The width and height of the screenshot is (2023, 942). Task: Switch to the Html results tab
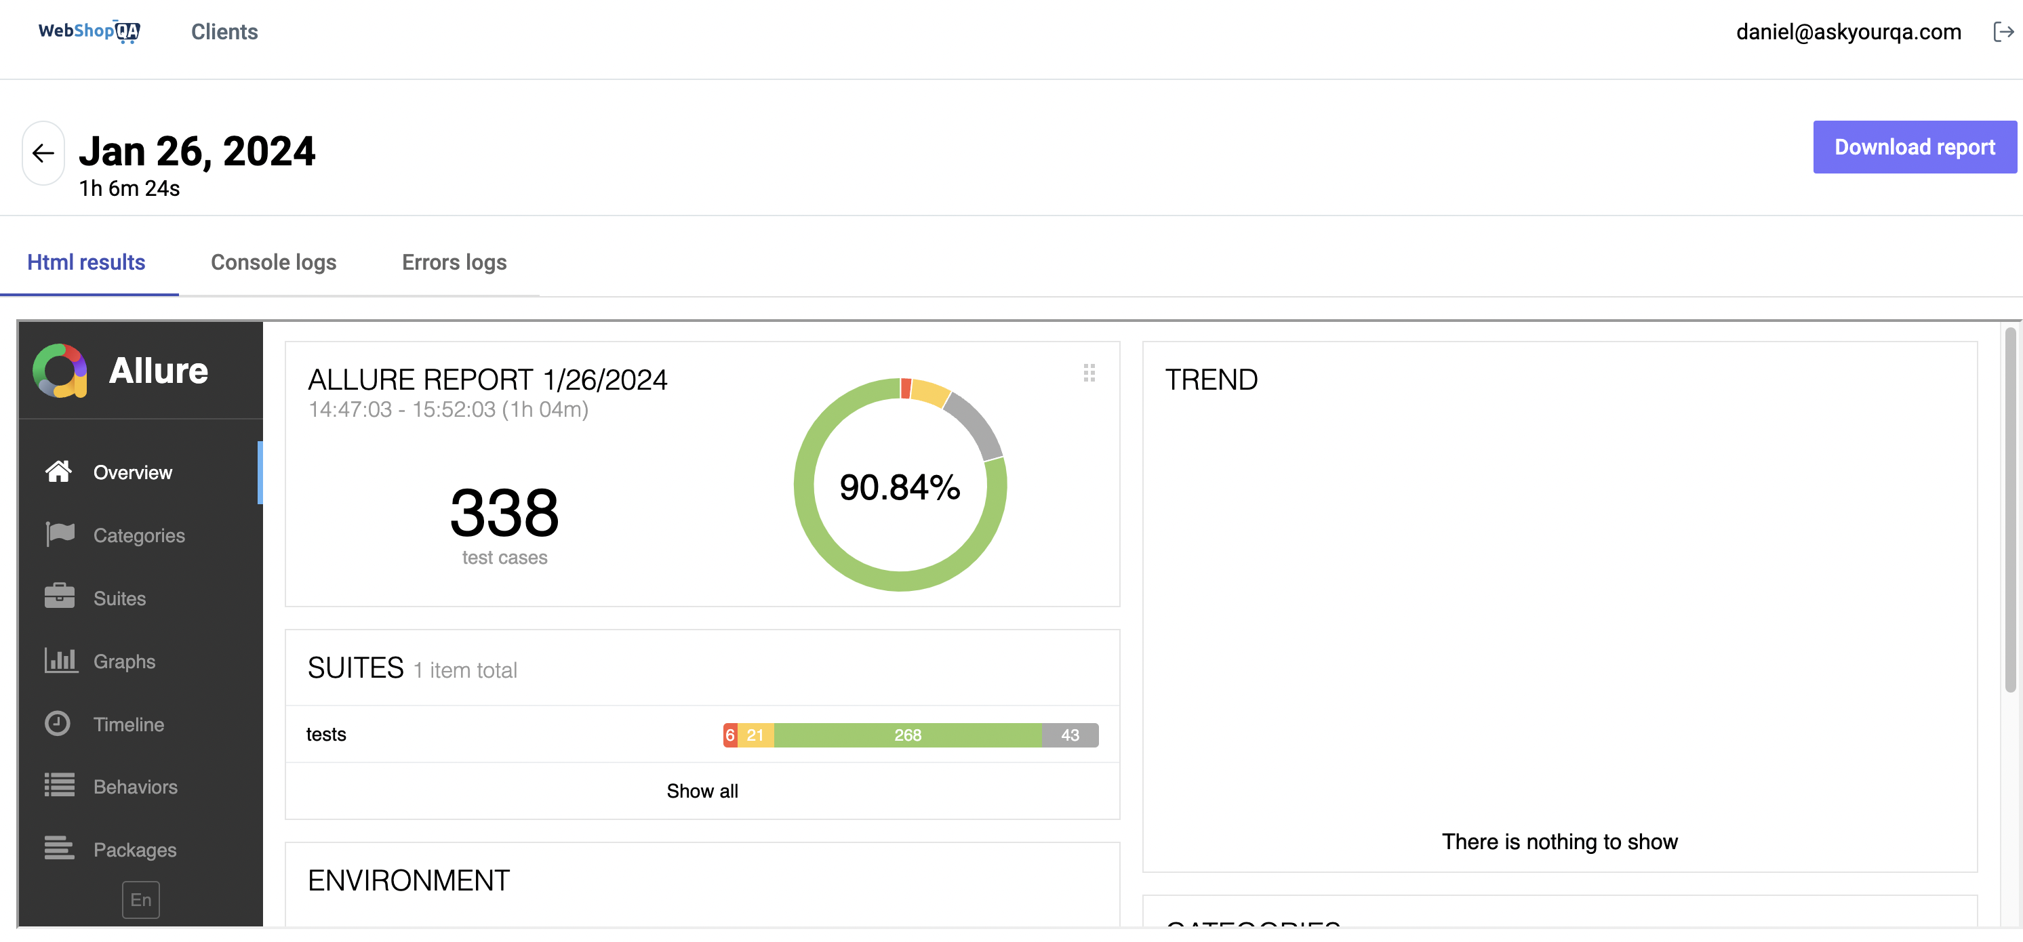86,262
